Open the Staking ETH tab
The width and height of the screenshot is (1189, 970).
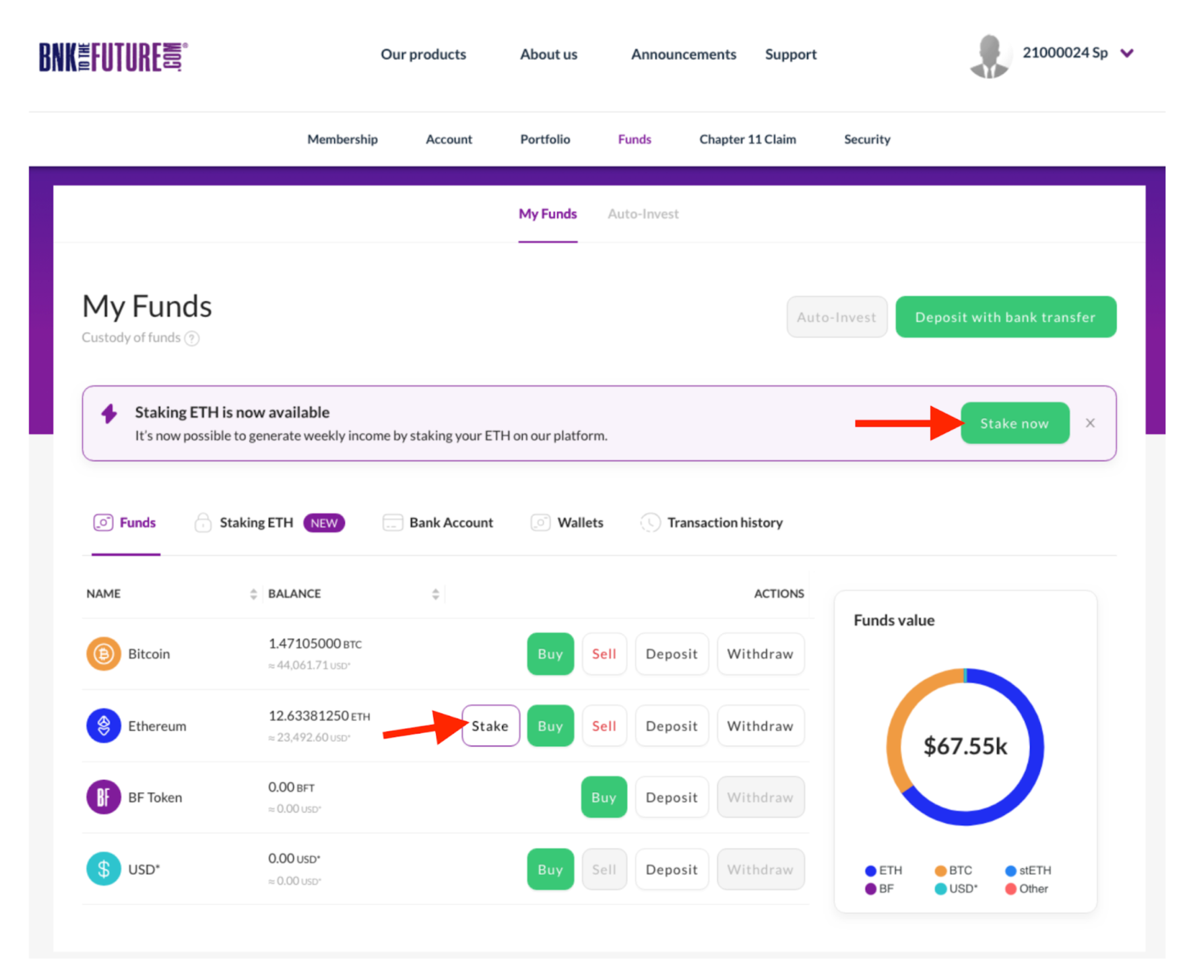tap(269, 523)
